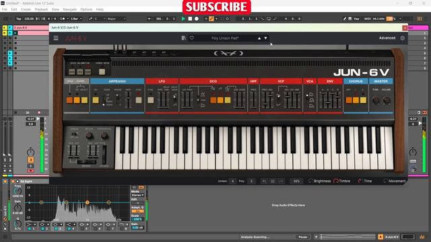Open the File menu

pyautogui.click(x=5, y=9)
